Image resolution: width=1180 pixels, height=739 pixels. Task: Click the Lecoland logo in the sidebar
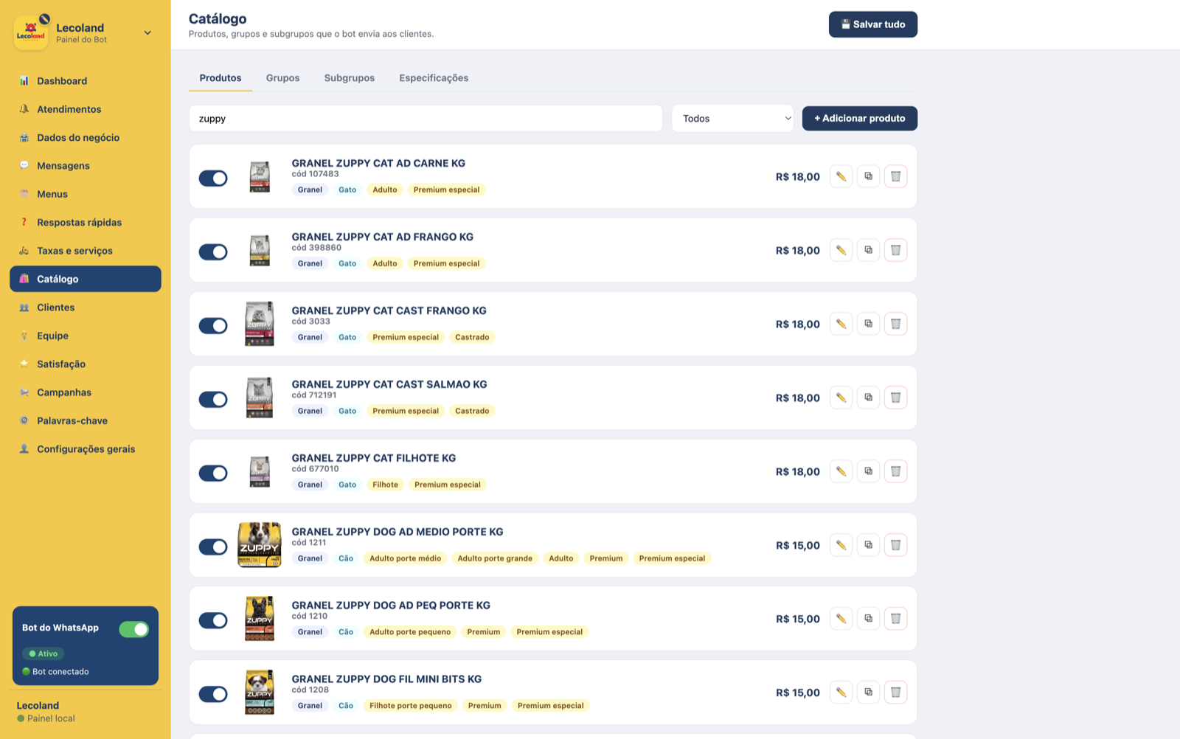[31, 33]
